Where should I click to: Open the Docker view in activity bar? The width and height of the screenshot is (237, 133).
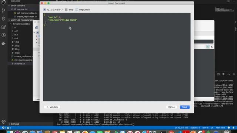click(x=3, y=44)
